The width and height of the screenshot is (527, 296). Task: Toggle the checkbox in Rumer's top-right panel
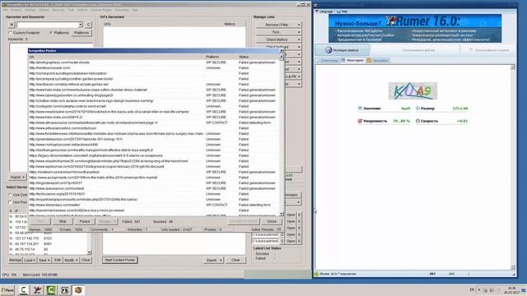tap(471, 49)
